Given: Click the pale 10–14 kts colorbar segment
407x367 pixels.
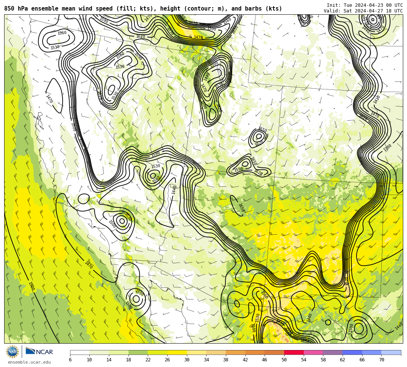Looking at the screenshot, I should (x=99, y=352).
